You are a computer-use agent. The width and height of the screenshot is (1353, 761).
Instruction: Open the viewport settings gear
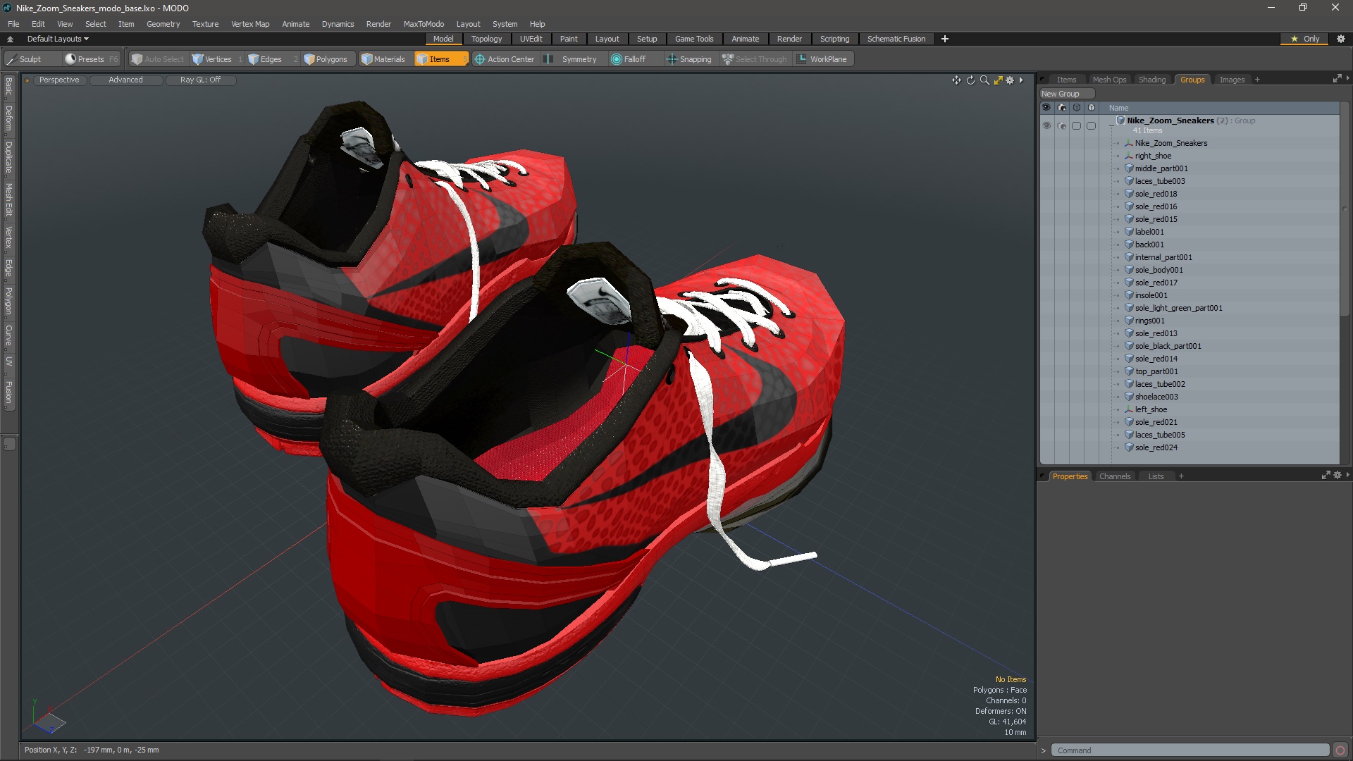pyautogui.click(x=1010, y=80)
